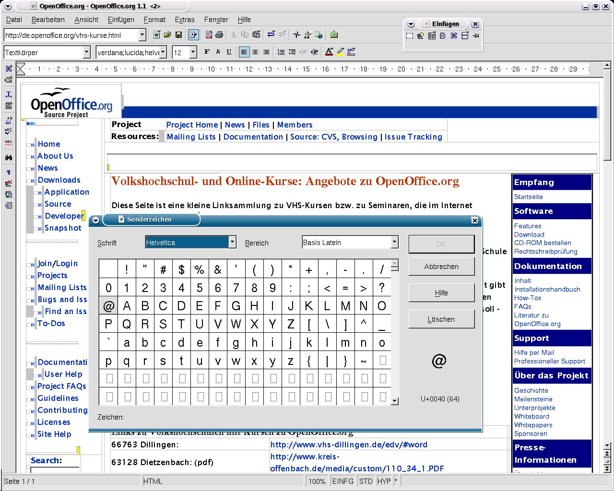Open the Einfügen menu
This screenshot has width=614, height=491.
click(x=121, y=20)
